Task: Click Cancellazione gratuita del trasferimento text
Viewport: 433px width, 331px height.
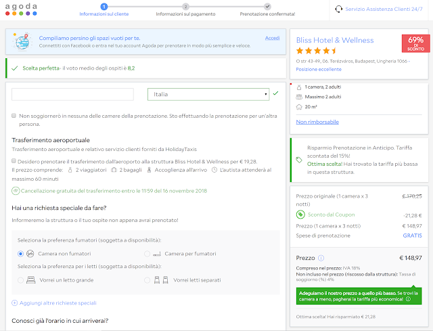Action: click(114, 191)
